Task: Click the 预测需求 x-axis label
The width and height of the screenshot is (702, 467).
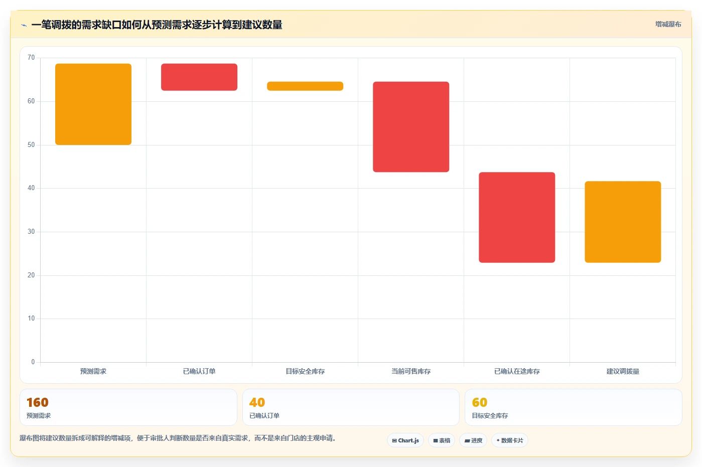Action: point(93,371)
